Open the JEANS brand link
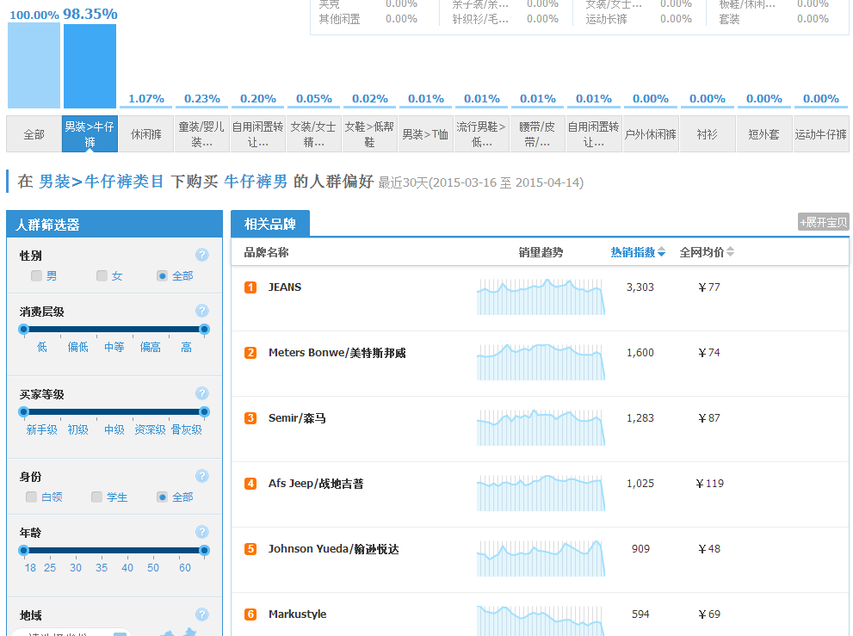 point(285,287)
